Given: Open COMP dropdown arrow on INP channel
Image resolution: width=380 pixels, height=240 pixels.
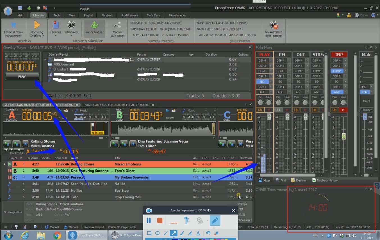Looking at the screenshot, I should [345, 71].
